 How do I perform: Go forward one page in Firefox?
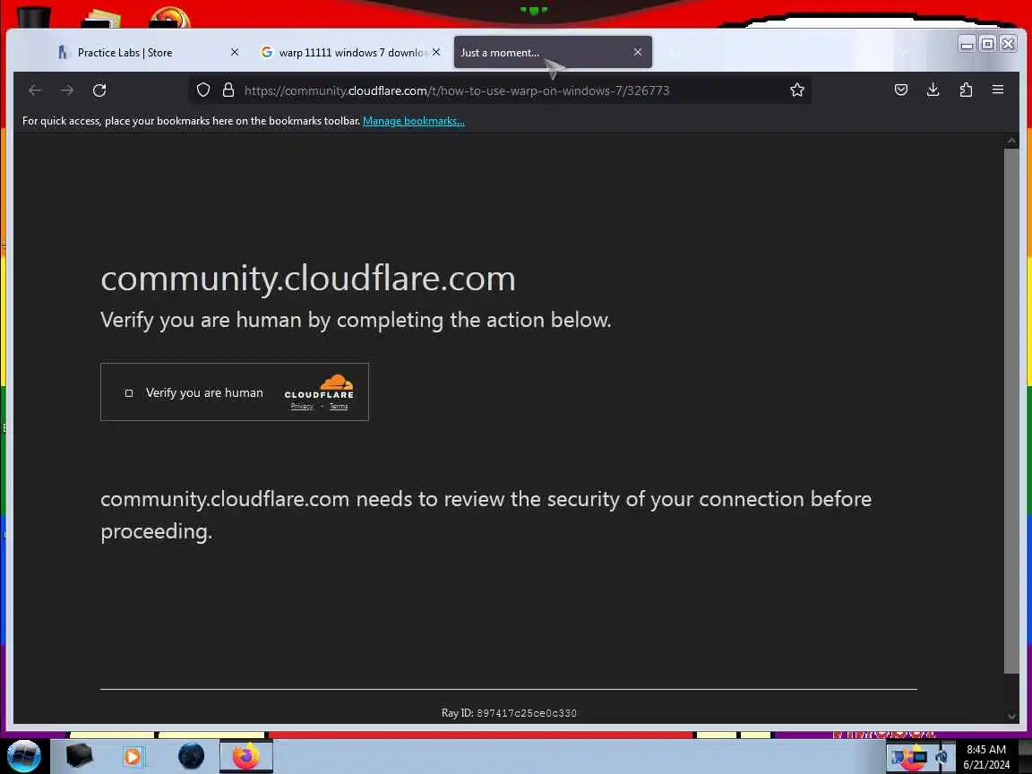[x=67, y=90]
